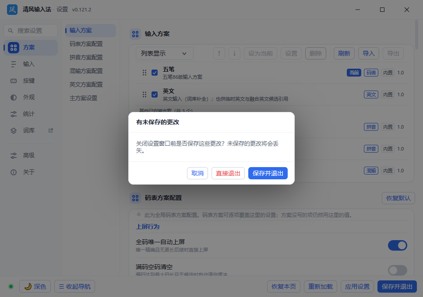Screen dimensions: 423x297
Task: Turn off 全码唯一自动上屏 switch
Action: click(x=397, y=245)
